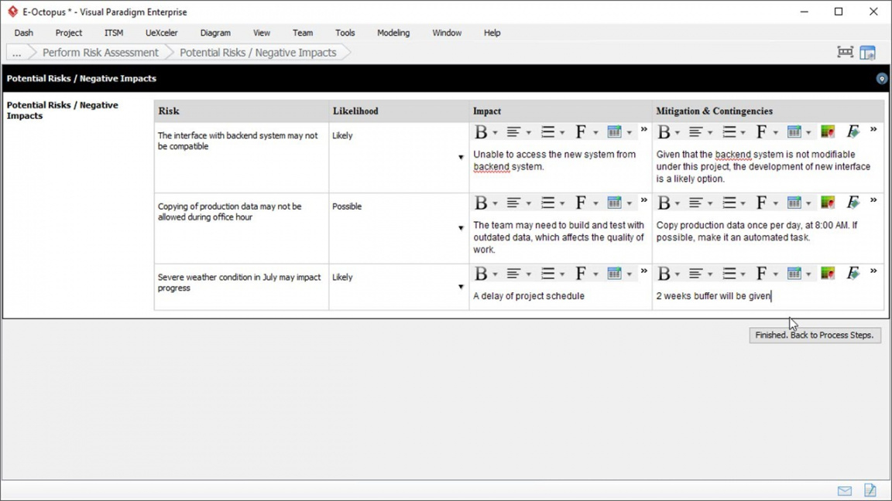The width and height of the screenshot is (892, 501).
Task: Click the document note icon in the status bar
Action: coord(870,490)
